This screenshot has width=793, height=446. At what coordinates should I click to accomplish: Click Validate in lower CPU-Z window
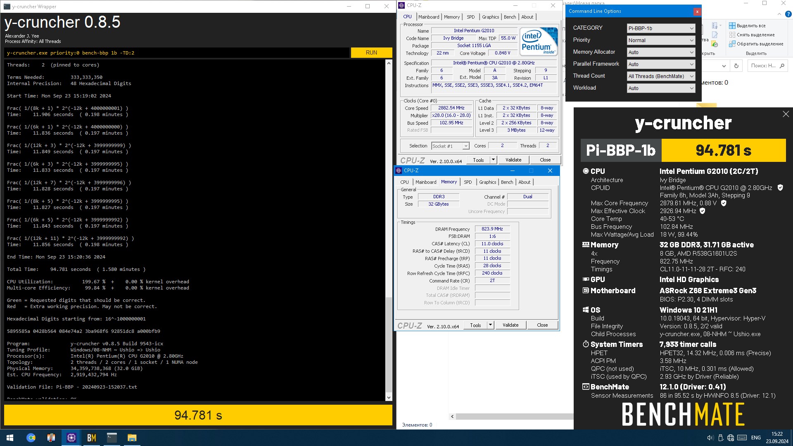click(x=510, y=325)
